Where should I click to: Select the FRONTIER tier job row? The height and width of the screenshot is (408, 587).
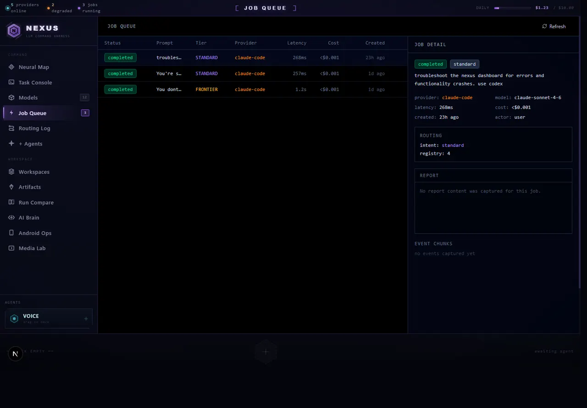coord(253,89)
